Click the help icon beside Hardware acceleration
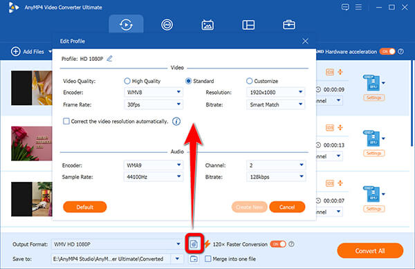This screenshot has height=269, width=415. (x=401, y=51)
